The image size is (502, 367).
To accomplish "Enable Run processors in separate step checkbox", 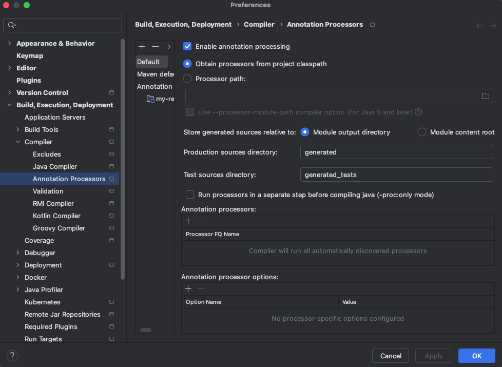I will point(190,195).
